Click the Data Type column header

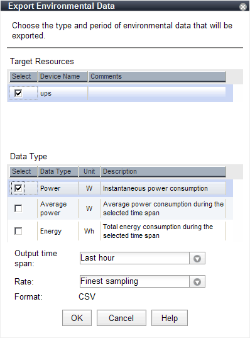tap(58, 172)
